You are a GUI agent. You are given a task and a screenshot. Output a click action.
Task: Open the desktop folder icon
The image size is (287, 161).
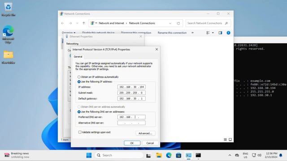[x=8, y=57]
